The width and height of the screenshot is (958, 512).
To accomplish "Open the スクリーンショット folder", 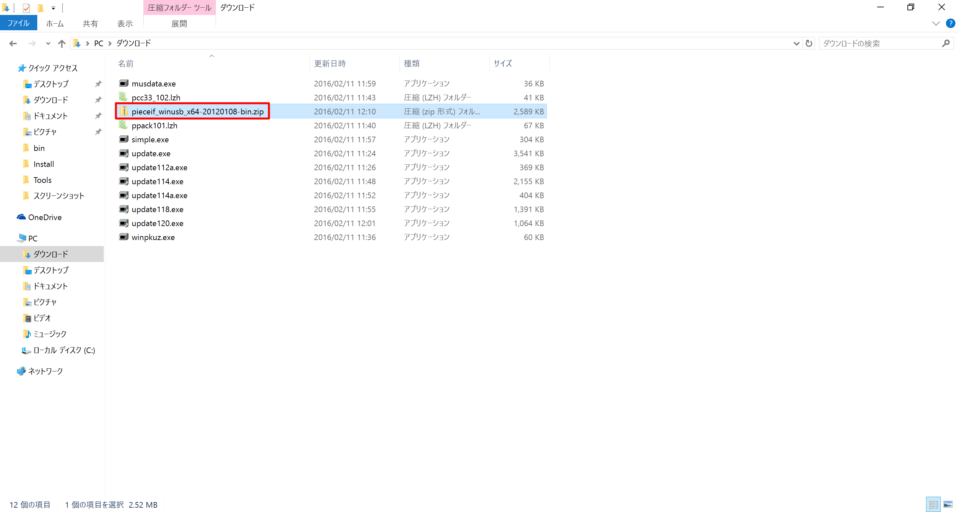I will pos(59,195).
